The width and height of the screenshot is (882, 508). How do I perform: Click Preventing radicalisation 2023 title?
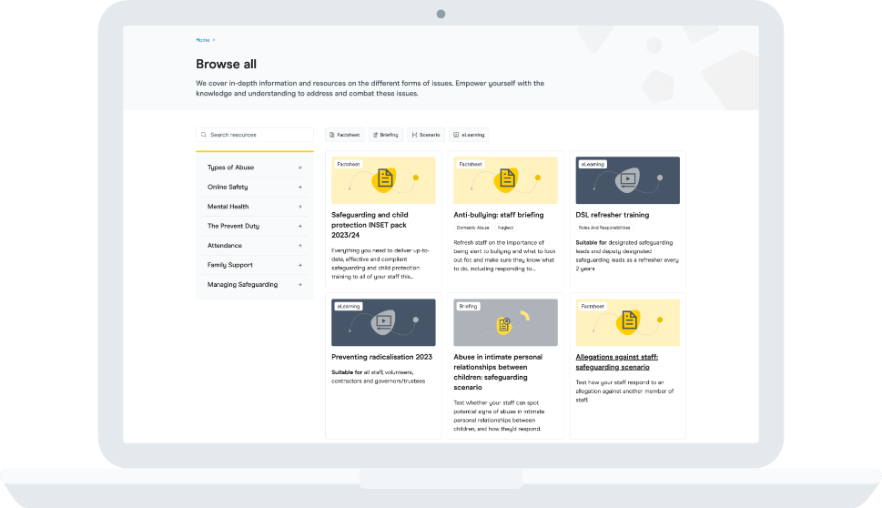pos(381,357)
